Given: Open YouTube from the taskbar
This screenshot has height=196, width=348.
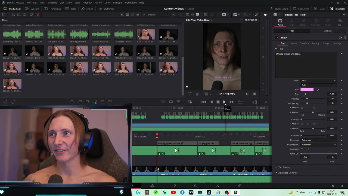Looking at the screenshot, I should pyautogui.click(x=173, y=192).
